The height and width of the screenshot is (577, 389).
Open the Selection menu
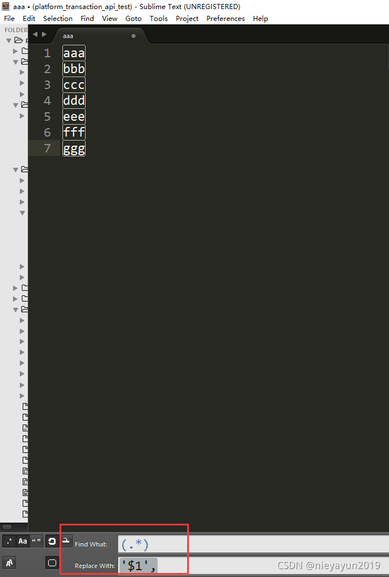[x=58, y=18]
